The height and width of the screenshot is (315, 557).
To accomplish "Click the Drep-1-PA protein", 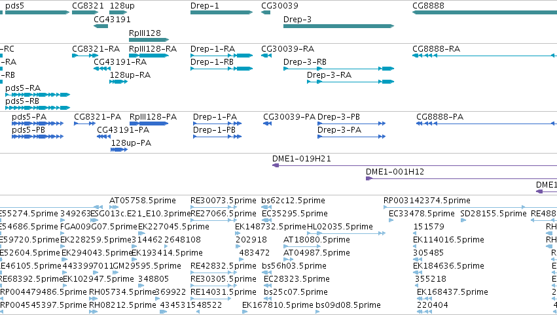I will [x=217, y=124].
